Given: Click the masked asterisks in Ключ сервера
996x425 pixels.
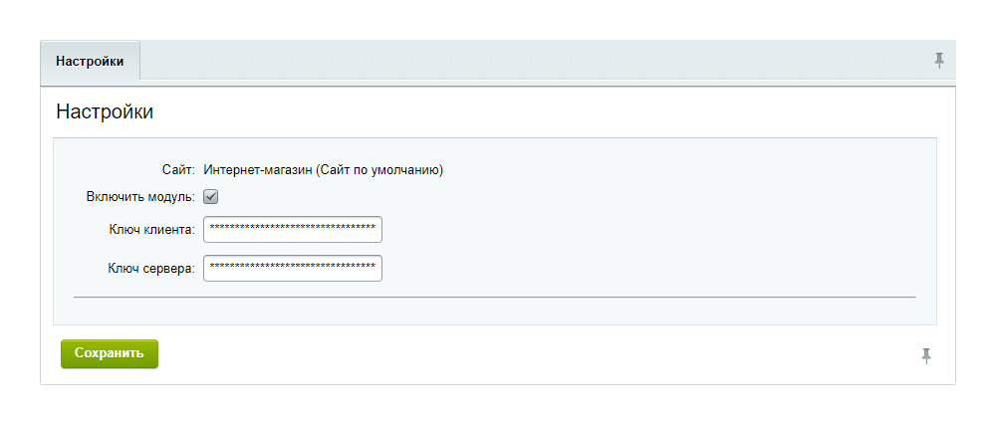Looking at the screenshot, I should tap(292, 269).
